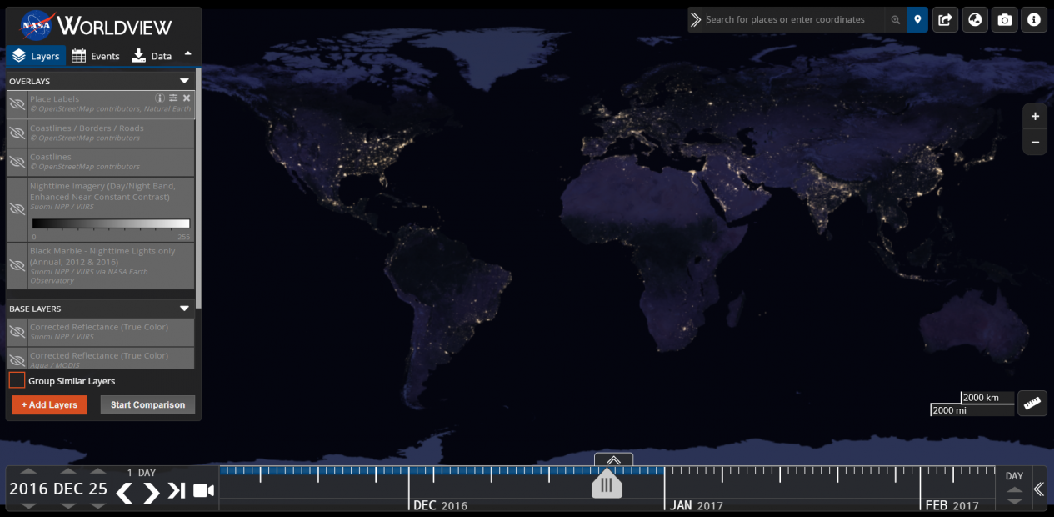The width and height of the screenshot is (1054, 517).
Task: Switch map projection with globe icon
Action: click(975, 19)
